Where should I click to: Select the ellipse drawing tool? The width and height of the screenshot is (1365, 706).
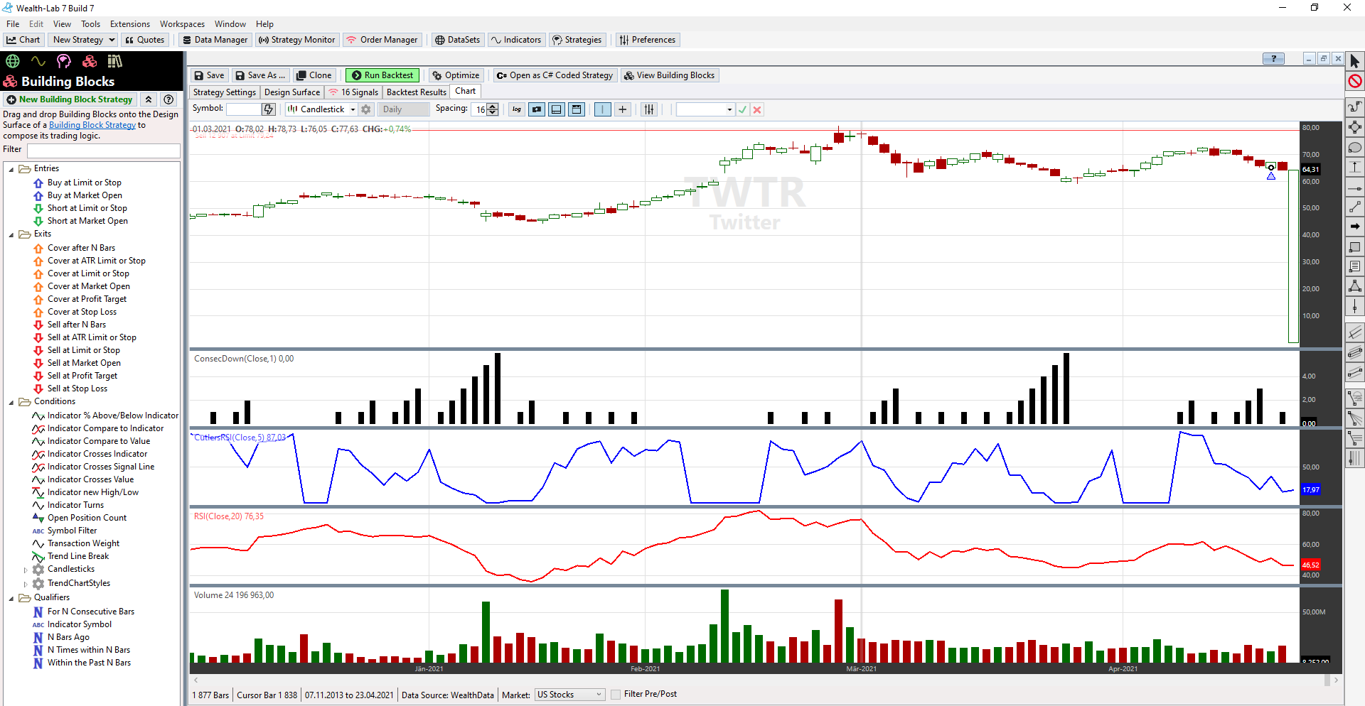click(1355, 147)
